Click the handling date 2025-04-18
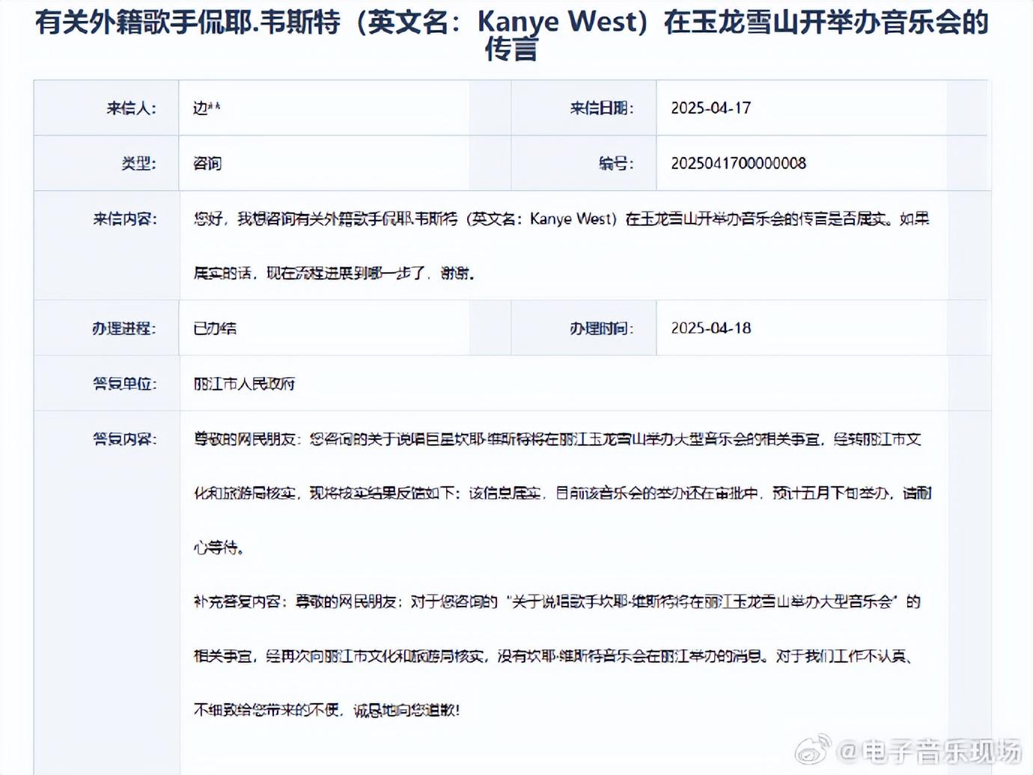 (x=710, y=328)
